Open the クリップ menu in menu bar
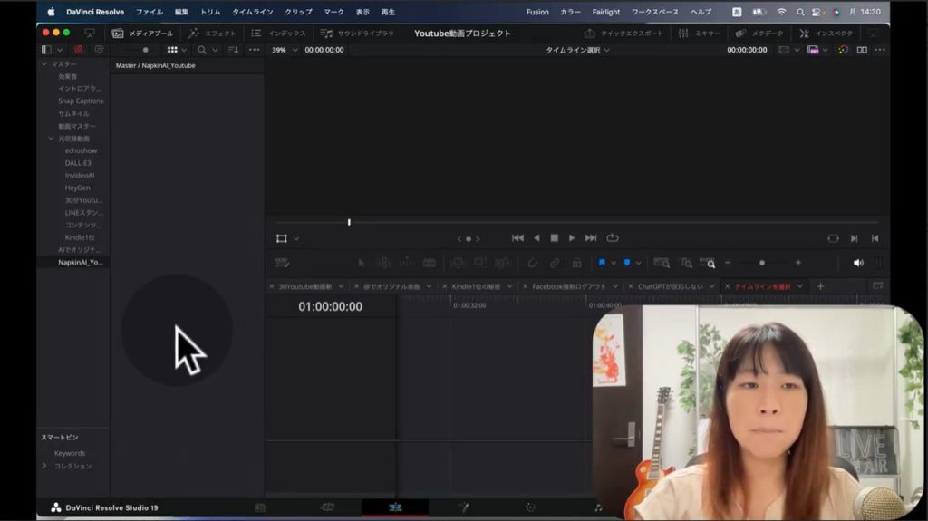Viewport: 928px width, 521px height. pos(298,12)
